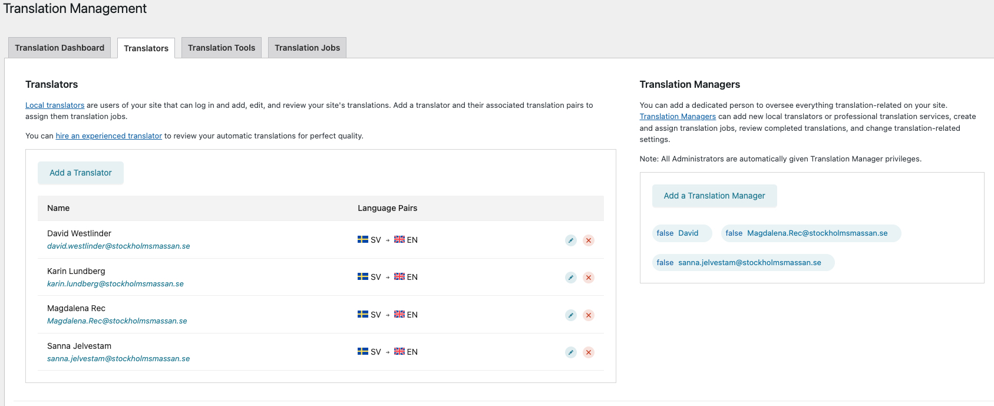Remove translator David Westlinder red X

(588, 240)
